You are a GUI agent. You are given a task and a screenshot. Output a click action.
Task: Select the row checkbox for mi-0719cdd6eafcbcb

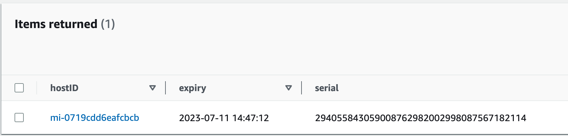[19, 118]
